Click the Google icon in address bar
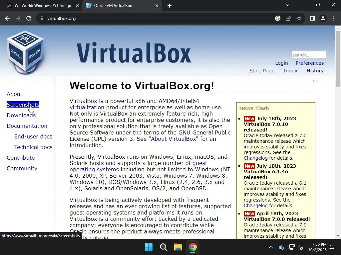 [x=277, y=19]
